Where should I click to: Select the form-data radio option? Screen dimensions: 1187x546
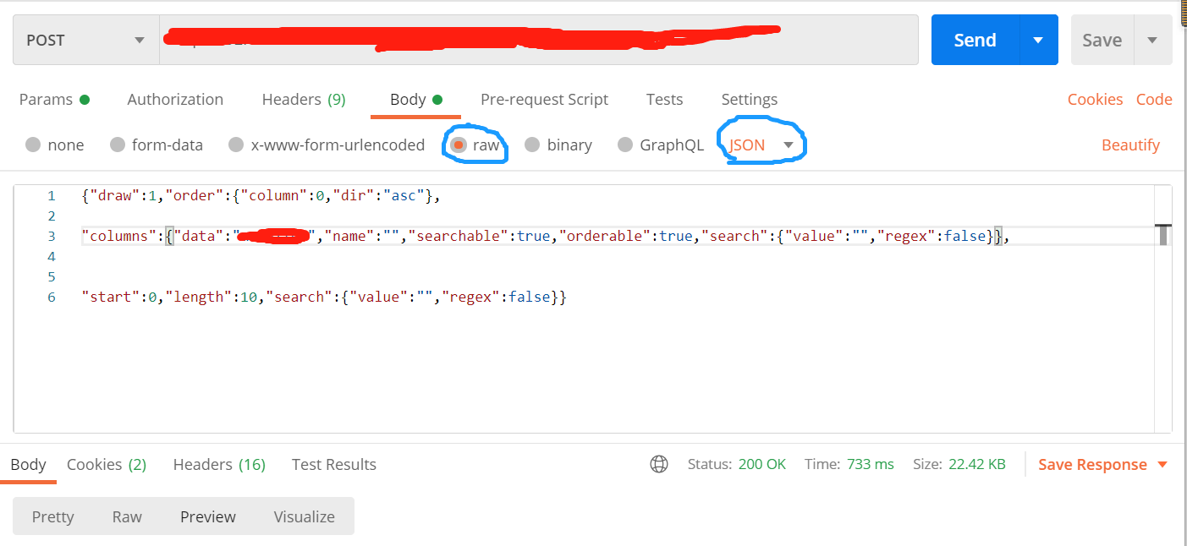pos(118,145)
